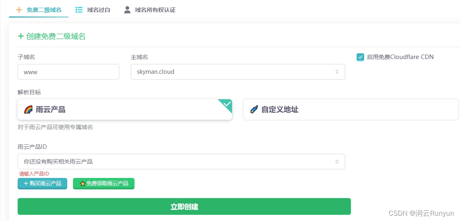Open the 雨云产品ID dropdown
This screenshot has height=221, width=460.
[181, 162]
